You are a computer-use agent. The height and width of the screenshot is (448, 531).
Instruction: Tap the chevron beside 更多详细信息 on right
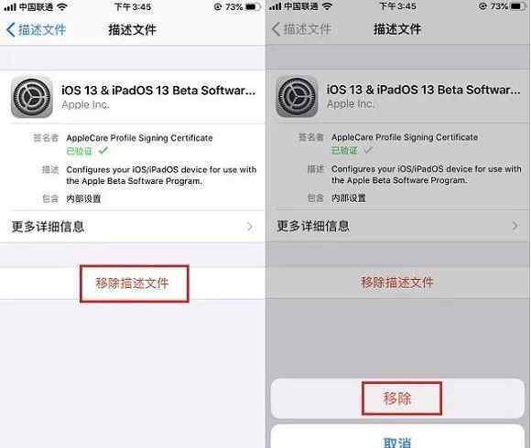coord(515,226)
